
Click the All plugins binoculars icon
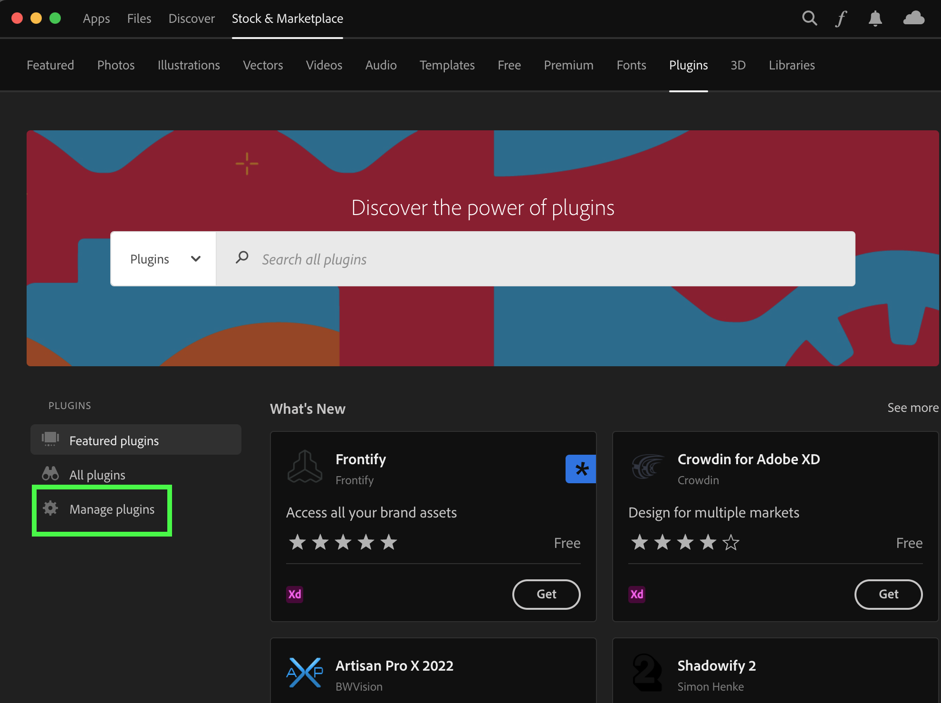pos(50,474)
